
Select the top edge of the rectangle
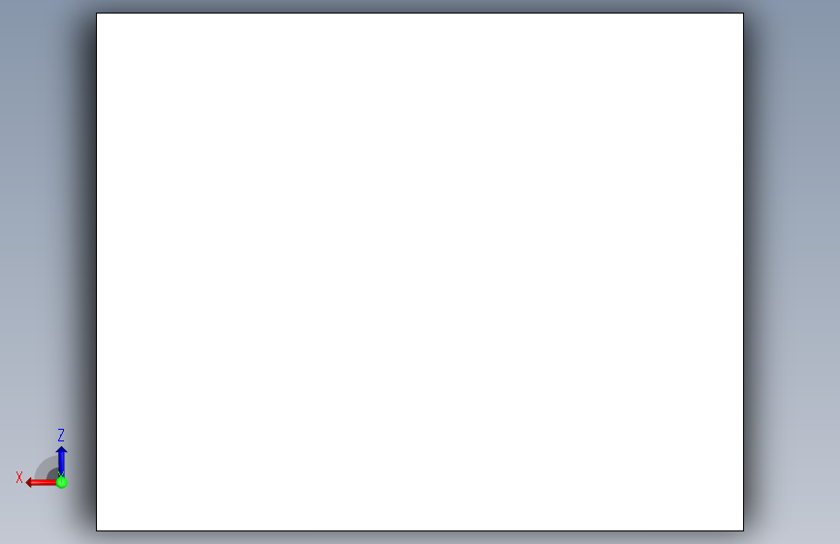pos(420,14)
